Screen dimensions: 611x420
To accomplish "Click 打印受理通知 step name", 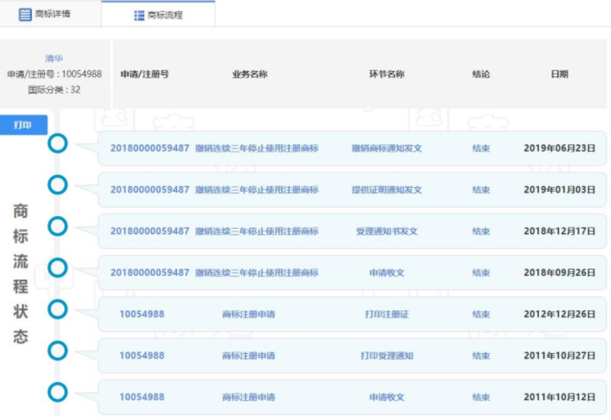I will [x=386, y=355].
